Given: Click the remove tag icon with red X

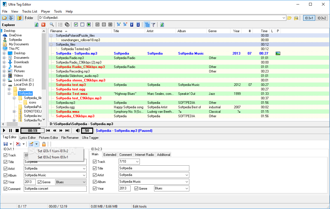Looking at the screenshot, I should (18, 144).
